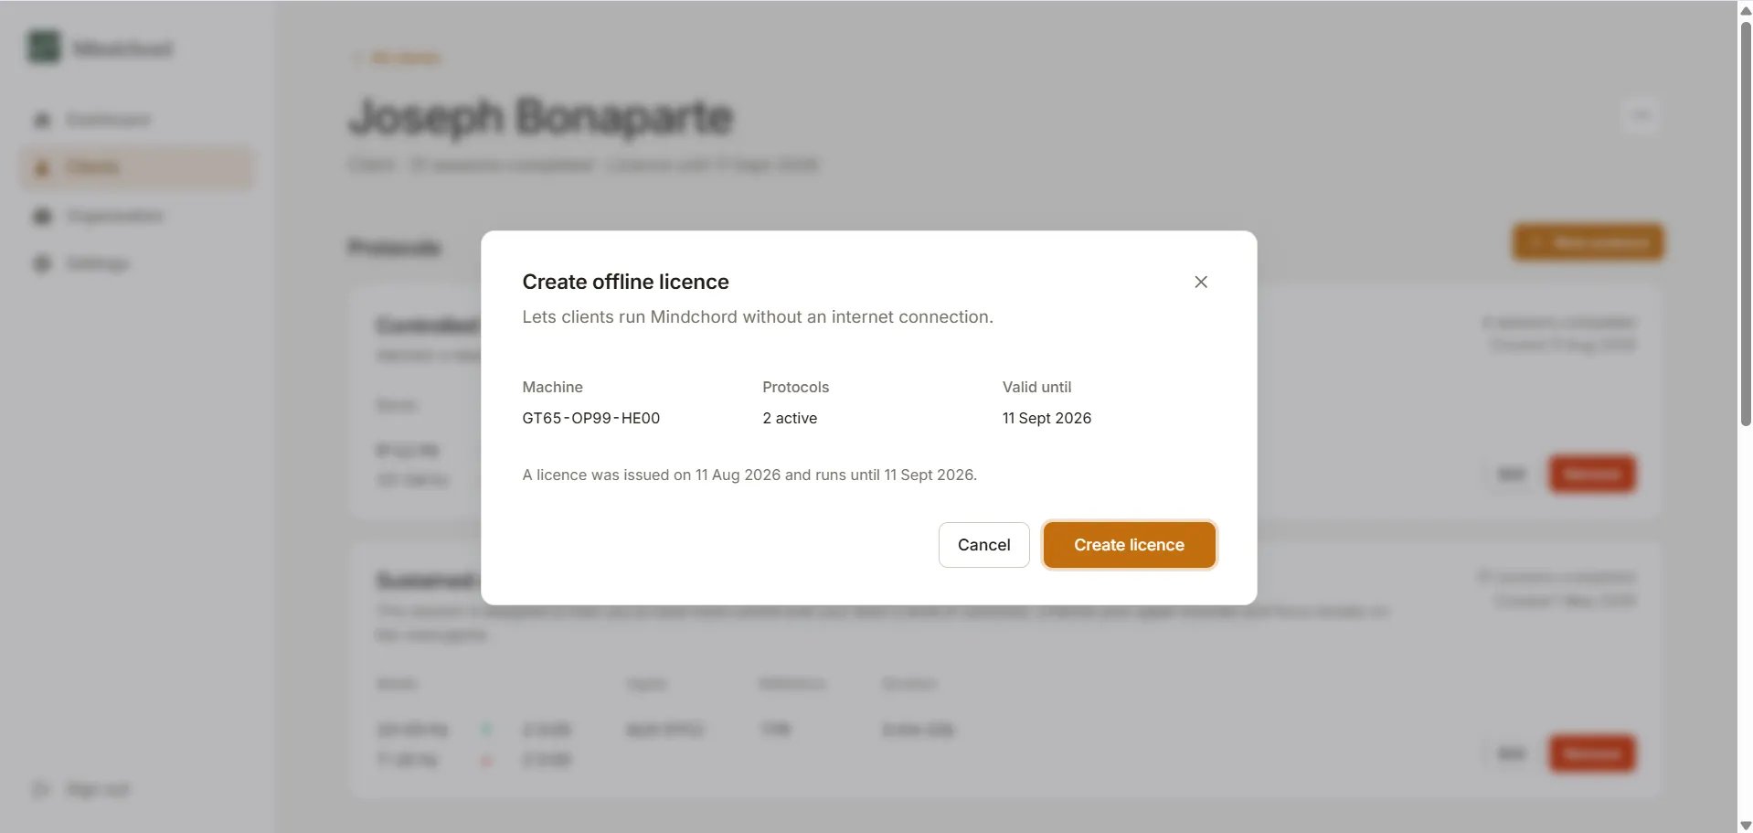Click the scrollbar up arrow
1753x833 pixels.
pos(1746,10)
